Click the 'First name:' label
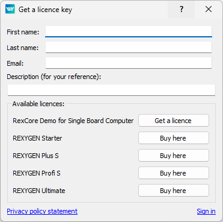Screen dimensions: 223x222 pyautogui.click(x=23, y=32)
